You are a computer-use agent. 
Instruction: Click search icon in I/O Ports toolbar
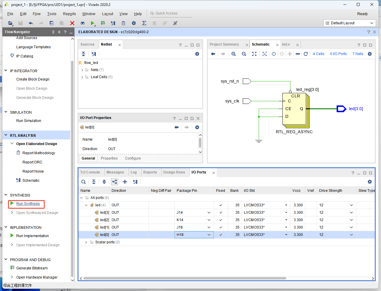(83, 182)
